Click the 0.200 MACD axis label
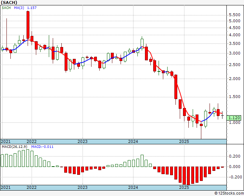The image size is (244, 196). click(x=235, y=156)
